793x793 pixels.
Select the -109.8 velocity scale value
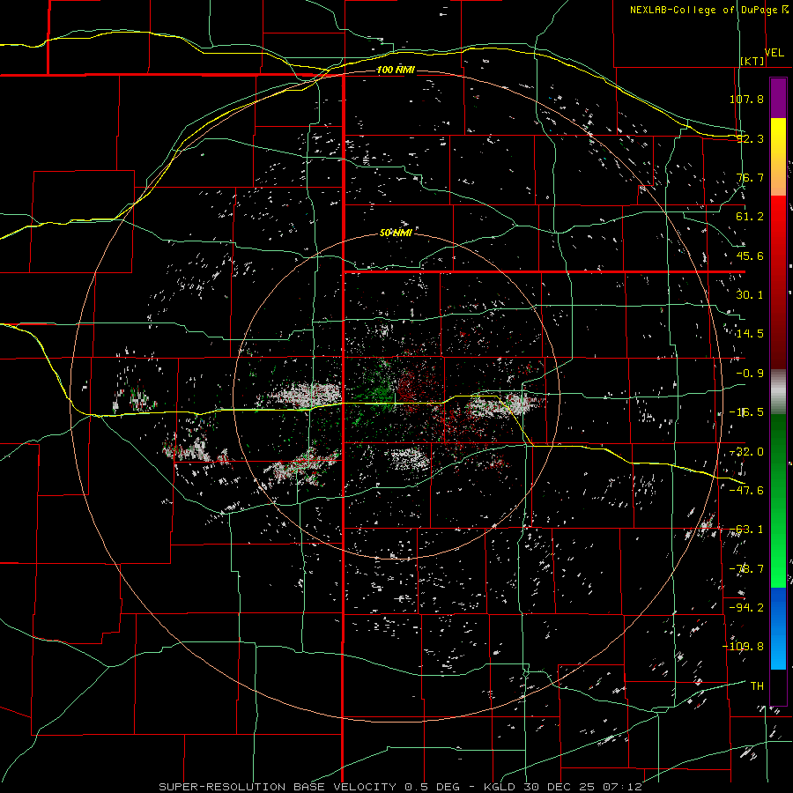pyautogui.click(x=743, y=647)
